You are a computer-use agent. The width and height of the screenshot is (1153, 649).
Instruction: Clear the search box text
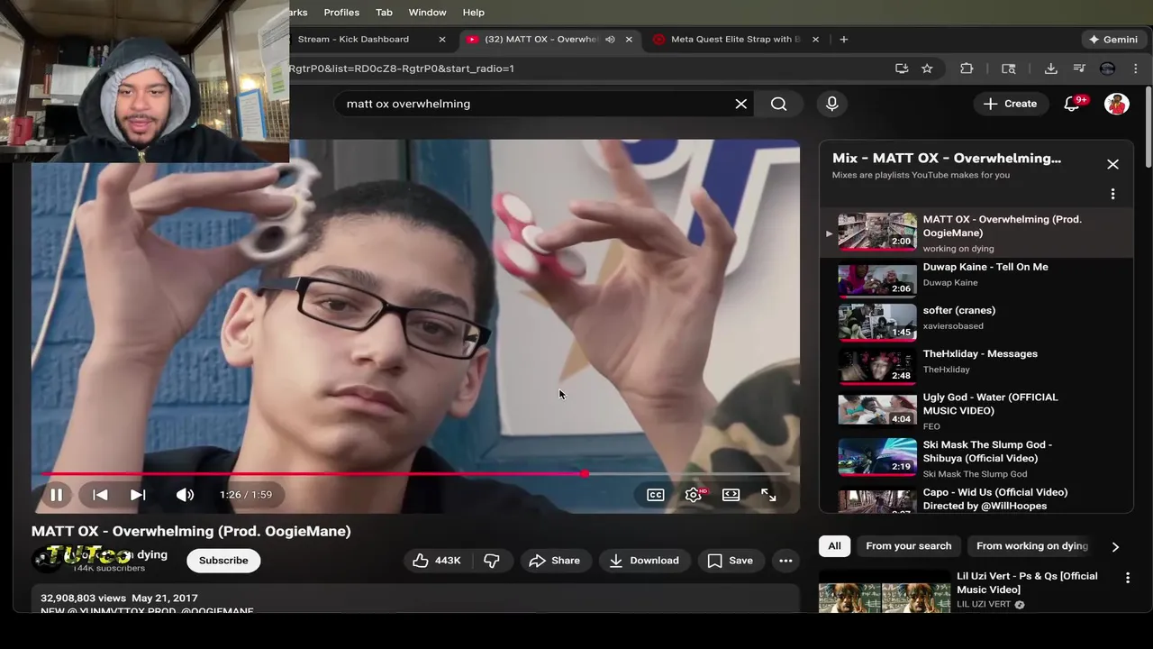point(741,104)
